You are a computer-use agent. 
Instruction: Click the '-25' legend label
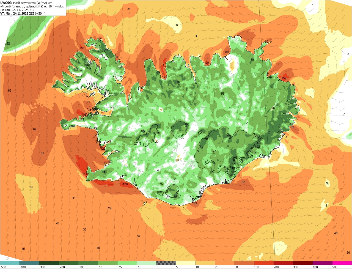tap(120, 267)
